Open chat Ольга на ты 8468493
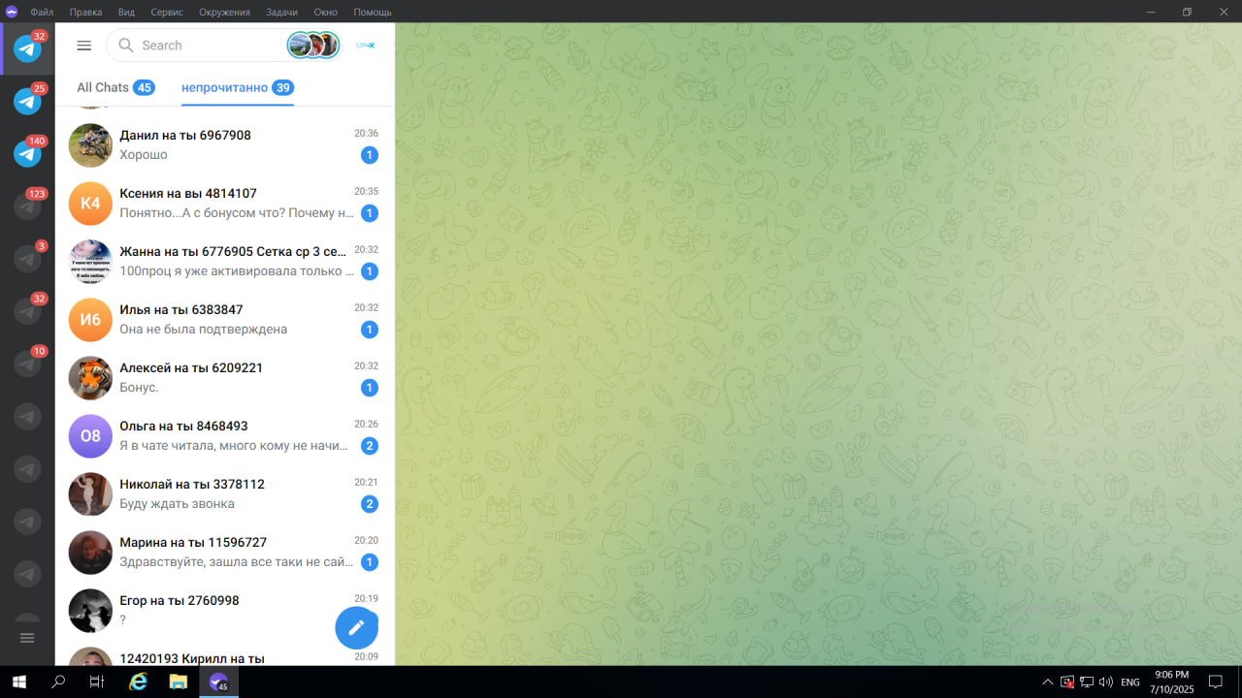The height and width of the screenshot is (698, 1242). (x=225, y=436)
